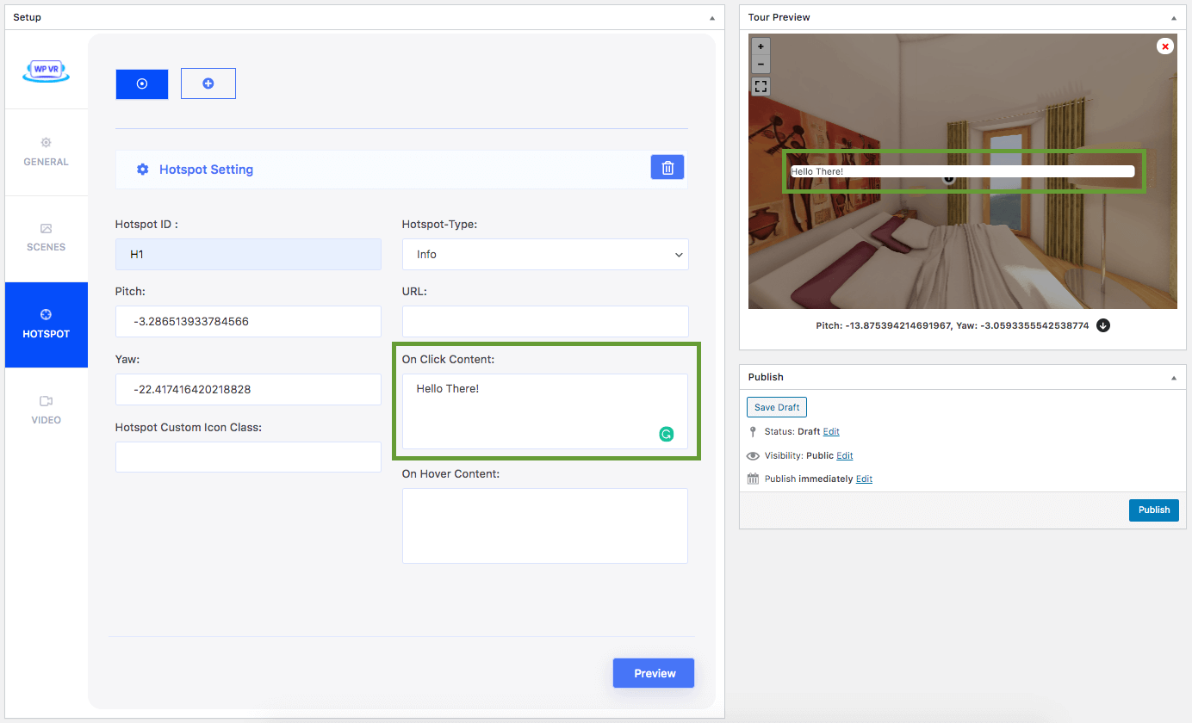This screenshot has height=723, width=1192.
Task: Switch to the General tab
Action: (46, 151)
